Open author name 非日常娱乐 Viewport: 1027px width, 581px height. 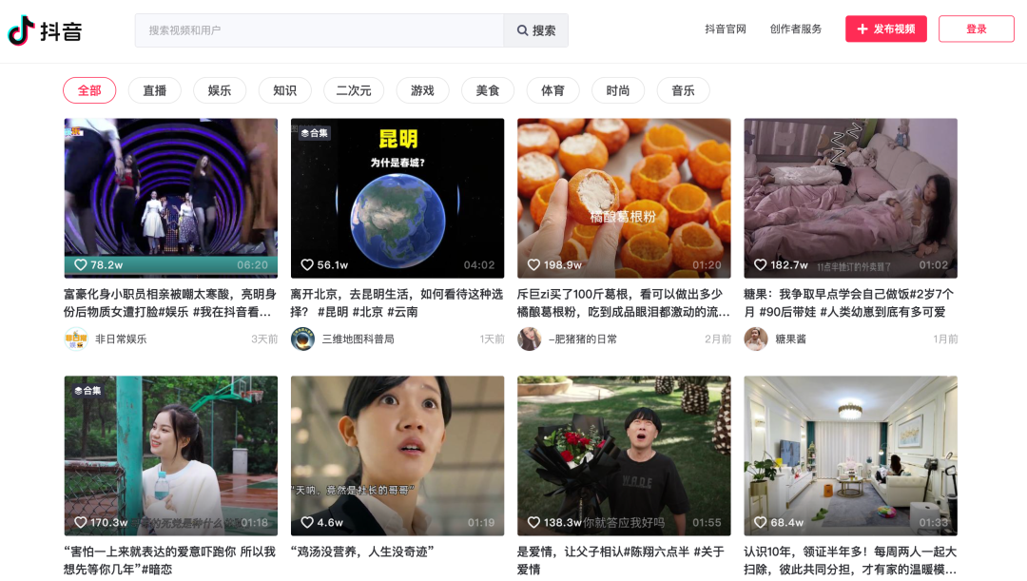pos(121,339)
